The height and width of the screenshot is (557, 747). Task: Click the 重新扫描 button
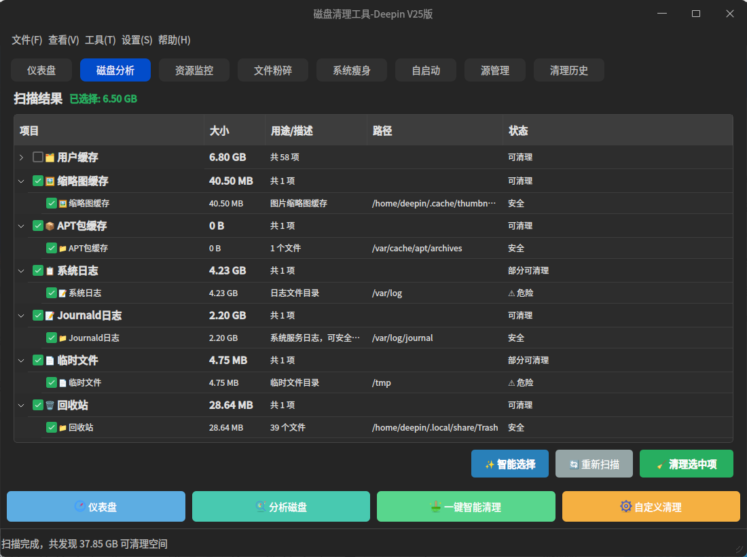coord(594,464)
